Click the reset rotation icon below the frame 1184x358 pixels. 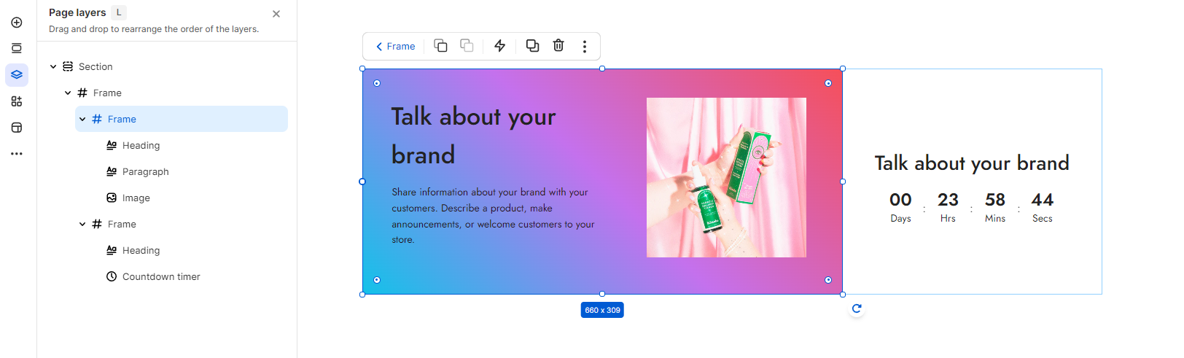pyautogui.click(x=857, y=308)
